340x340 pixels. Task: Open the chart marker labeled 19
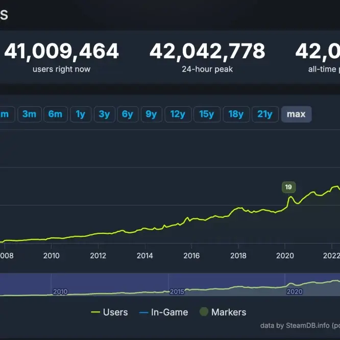point(289,187)
